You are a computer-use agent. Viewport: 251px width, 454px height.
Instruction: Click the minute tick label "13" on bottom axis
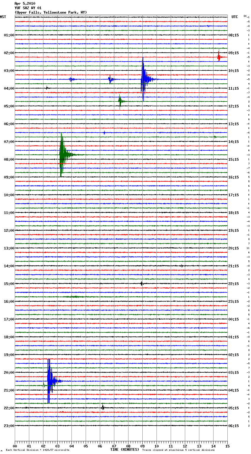199,446
